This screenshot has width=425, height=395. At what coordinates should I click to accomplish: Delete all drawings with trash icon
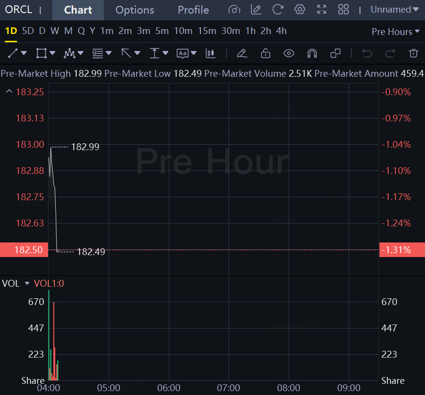(x=413, y=53)
